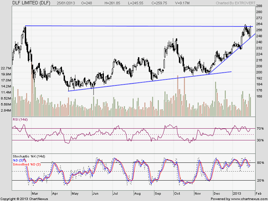The image size is (268, 201).
Task: Click the Stochastic 20% level label
Action: pos(260,181)
